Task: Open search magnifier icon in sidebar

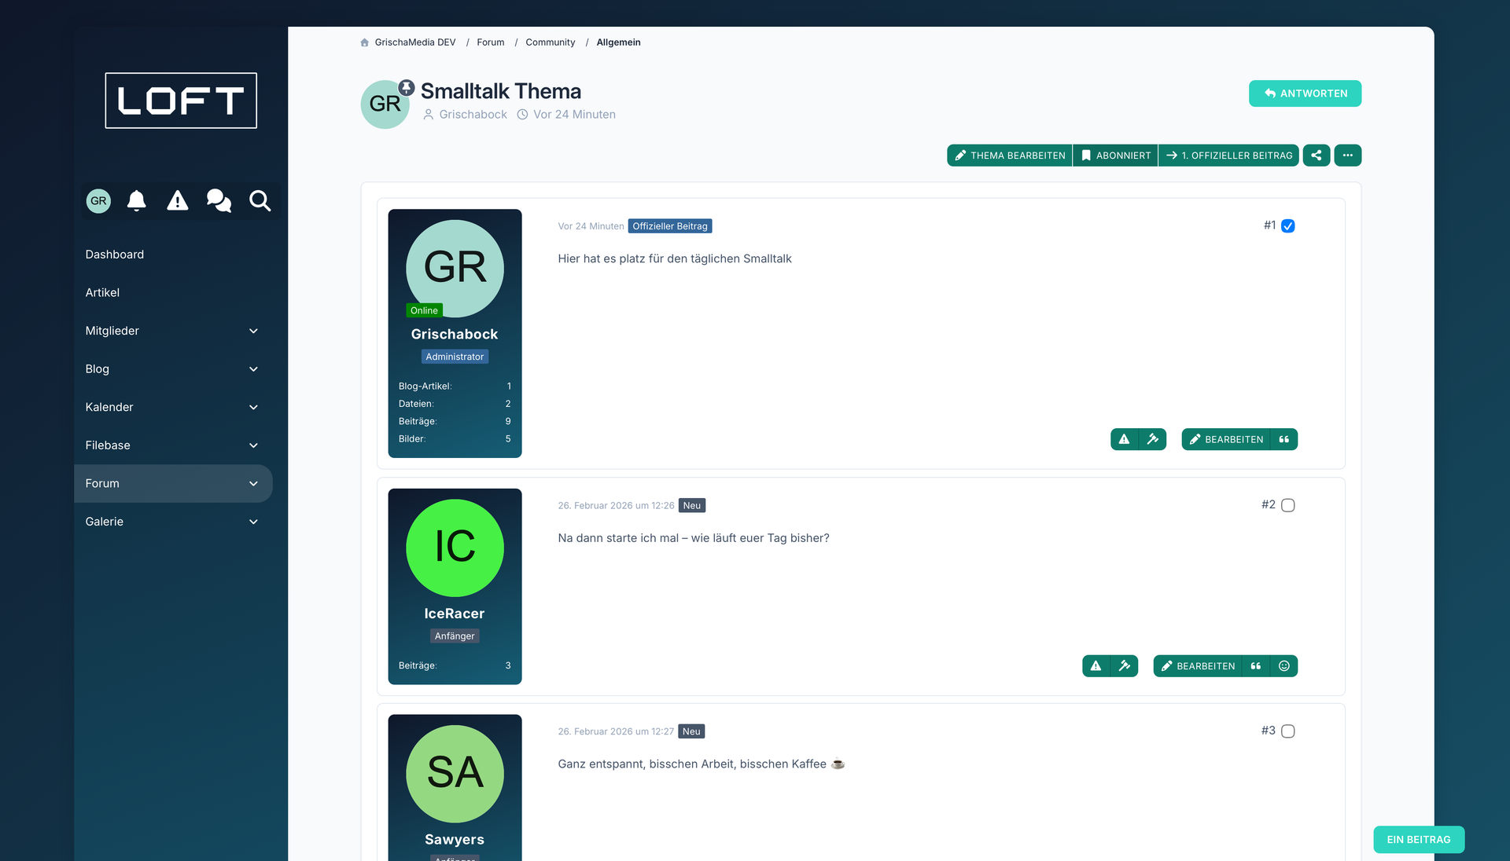Action: point(260,201)
